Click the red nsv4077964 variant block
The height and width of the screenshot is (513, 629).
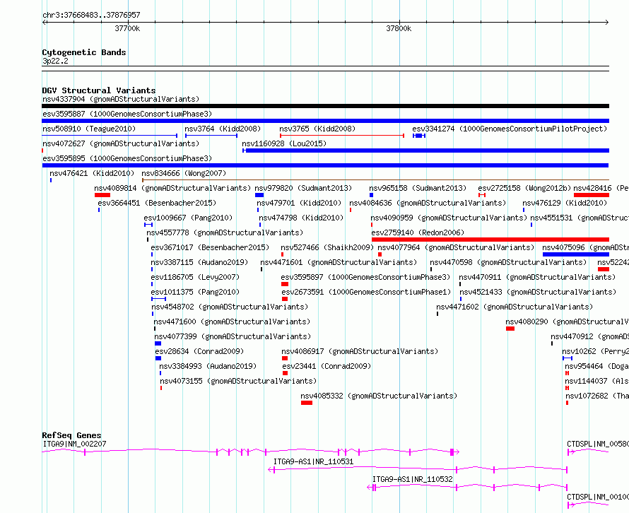click(380, 254)
